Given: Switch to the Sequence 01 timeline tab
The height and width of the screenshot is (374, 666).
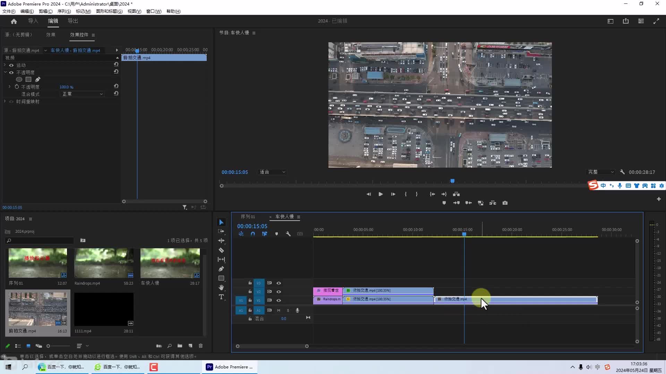Looking at the screenshot, I should [x=248, y=217].
